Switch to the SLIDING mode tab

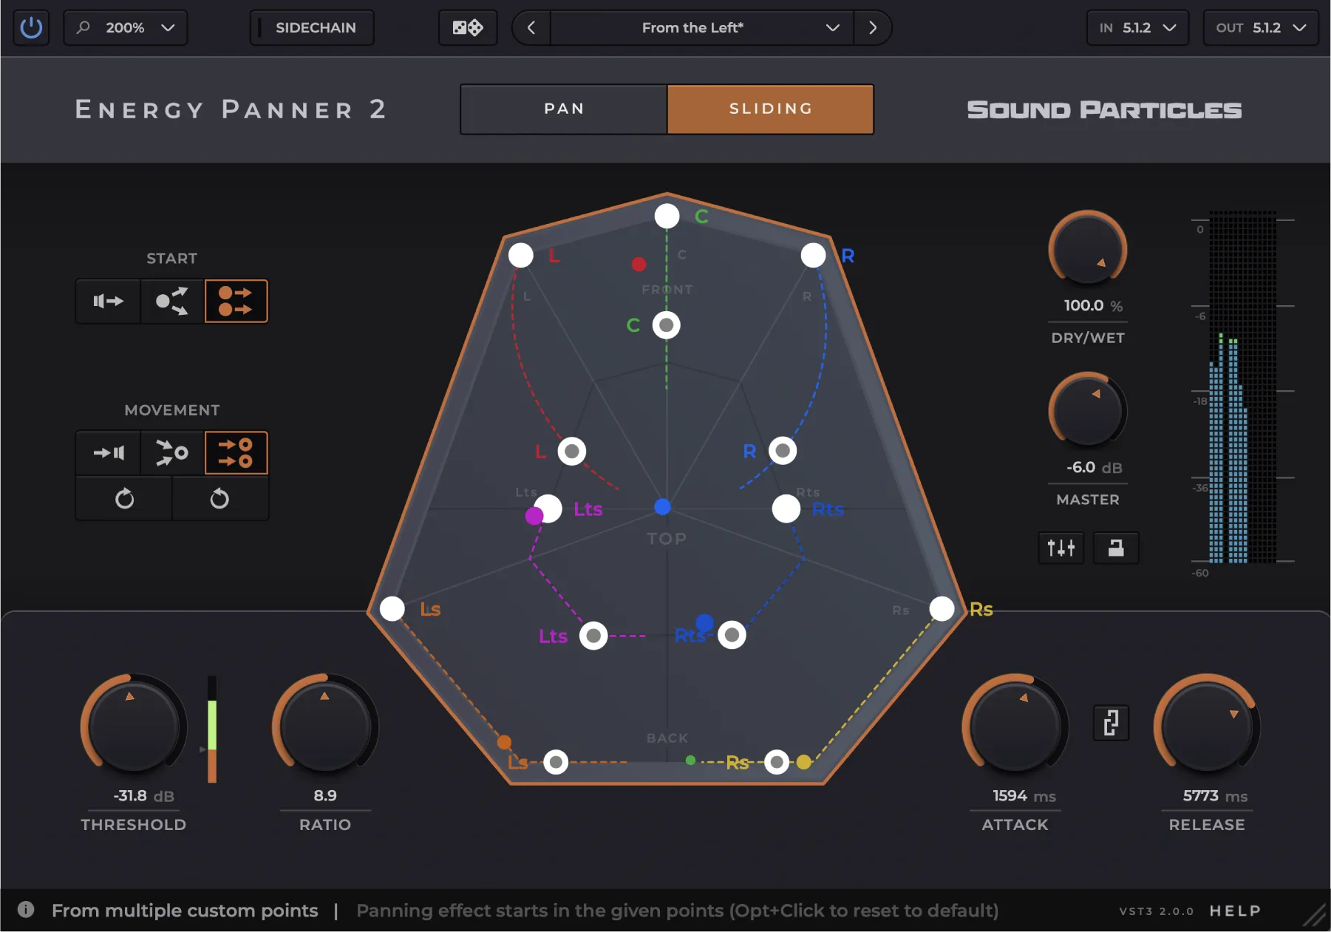click(x=770, y=109)
